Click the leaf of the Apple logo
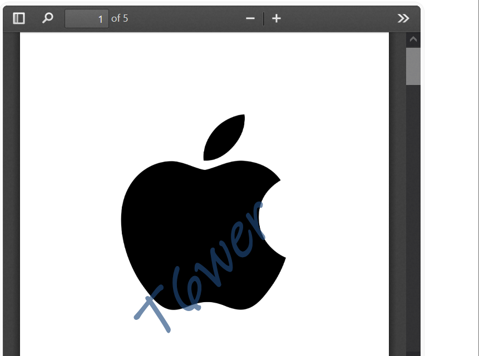The image size is (479, 356). tap(225, 136)
